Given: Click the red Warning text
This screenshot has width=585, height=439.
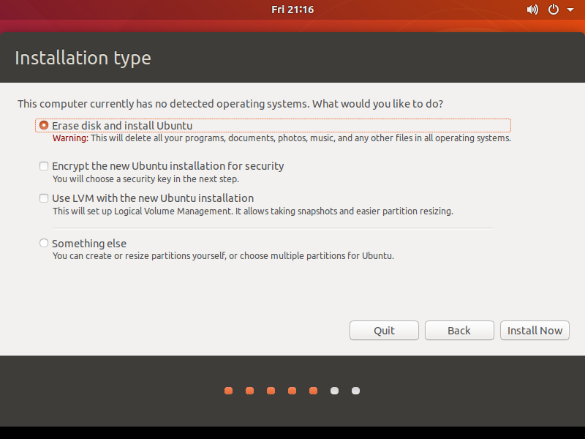Looking at the screenshot, I should click(70, 138).
